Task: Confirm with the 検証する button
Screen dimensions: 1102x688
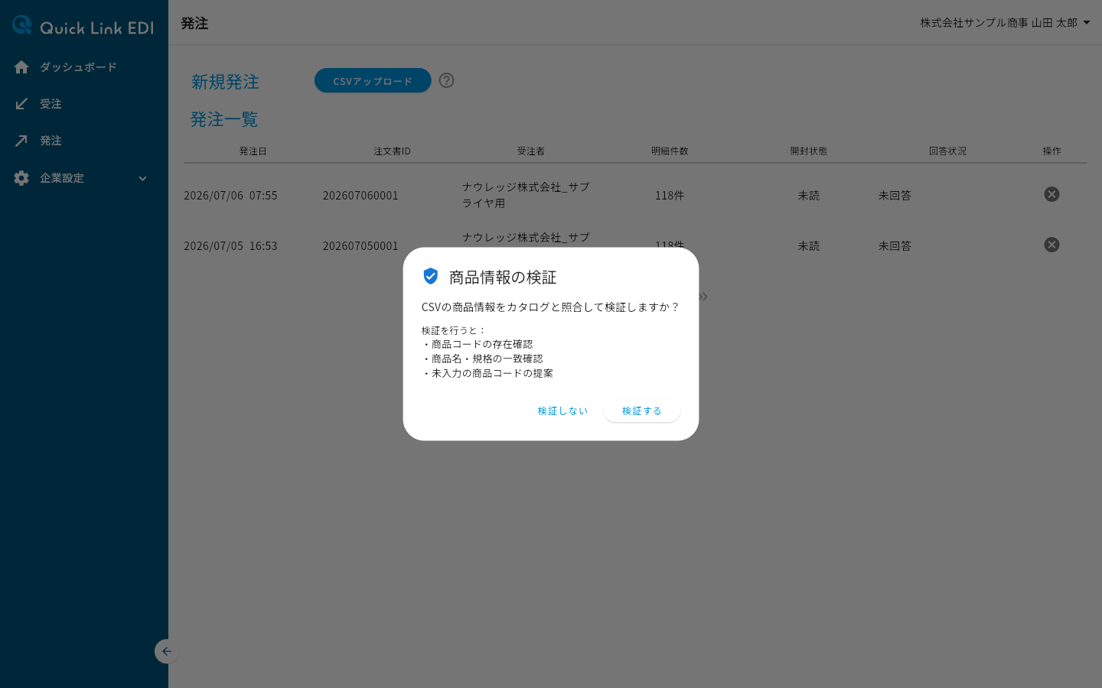Action: [642, 411]
